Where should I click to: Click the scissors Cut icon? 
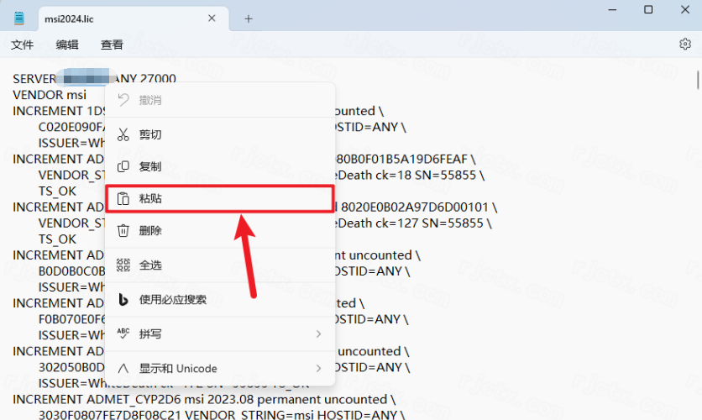click(x=123, y=134)
